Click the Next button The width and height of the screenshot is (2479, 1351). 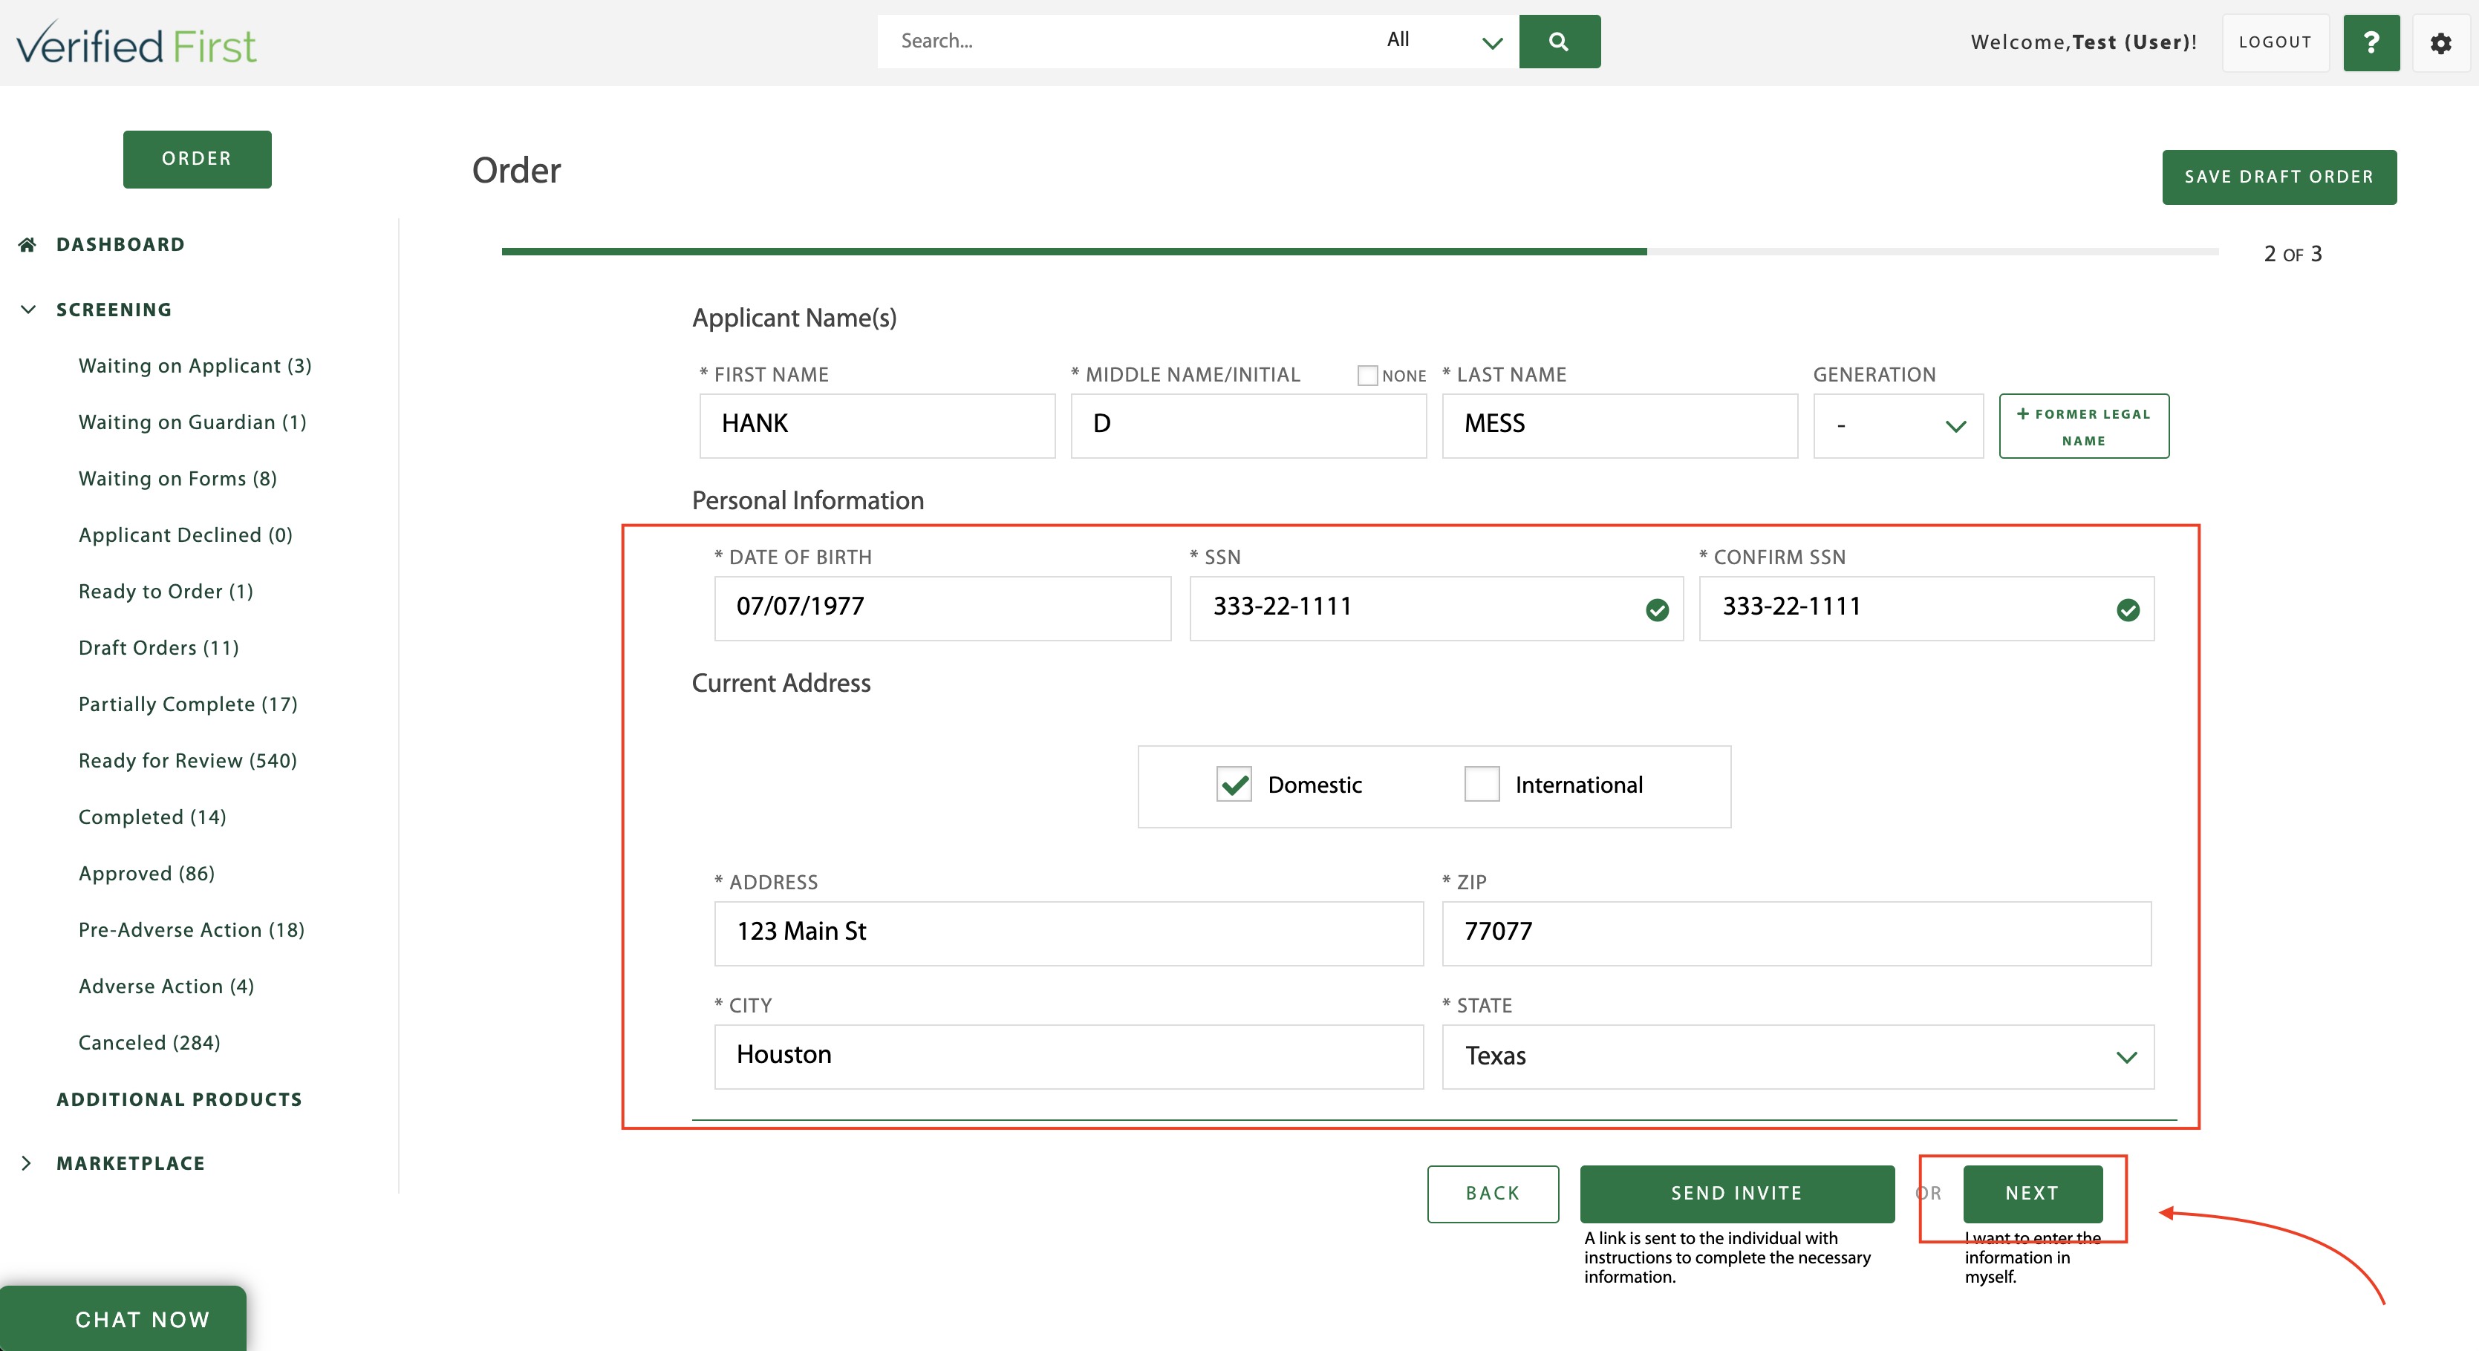pos(2033,1194)
